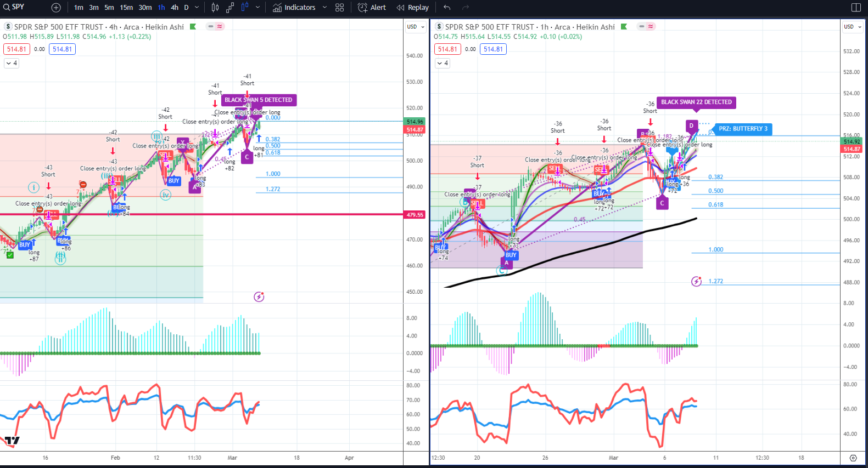868x468 pixels.
Task: Switch to the 15m timeframe
Action: (x=126, y=8)
